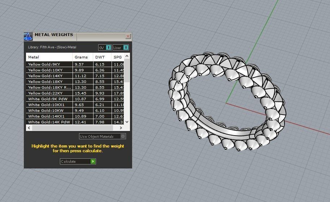The height and width of the screenshot is (202, 330).
Task: Toggle the User library switch
Action: (121, 48)
